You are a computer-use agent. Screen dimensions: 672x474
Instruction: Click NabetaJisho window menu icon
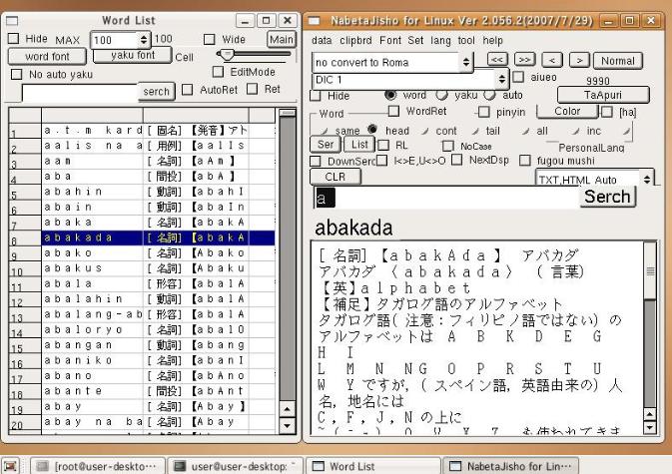(x=315, y=21)
